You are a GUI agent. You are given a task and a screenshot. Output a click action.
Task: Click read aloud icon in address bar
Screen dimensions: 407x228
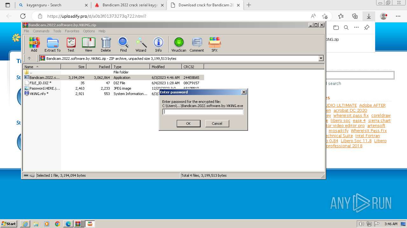pos(313,16)
